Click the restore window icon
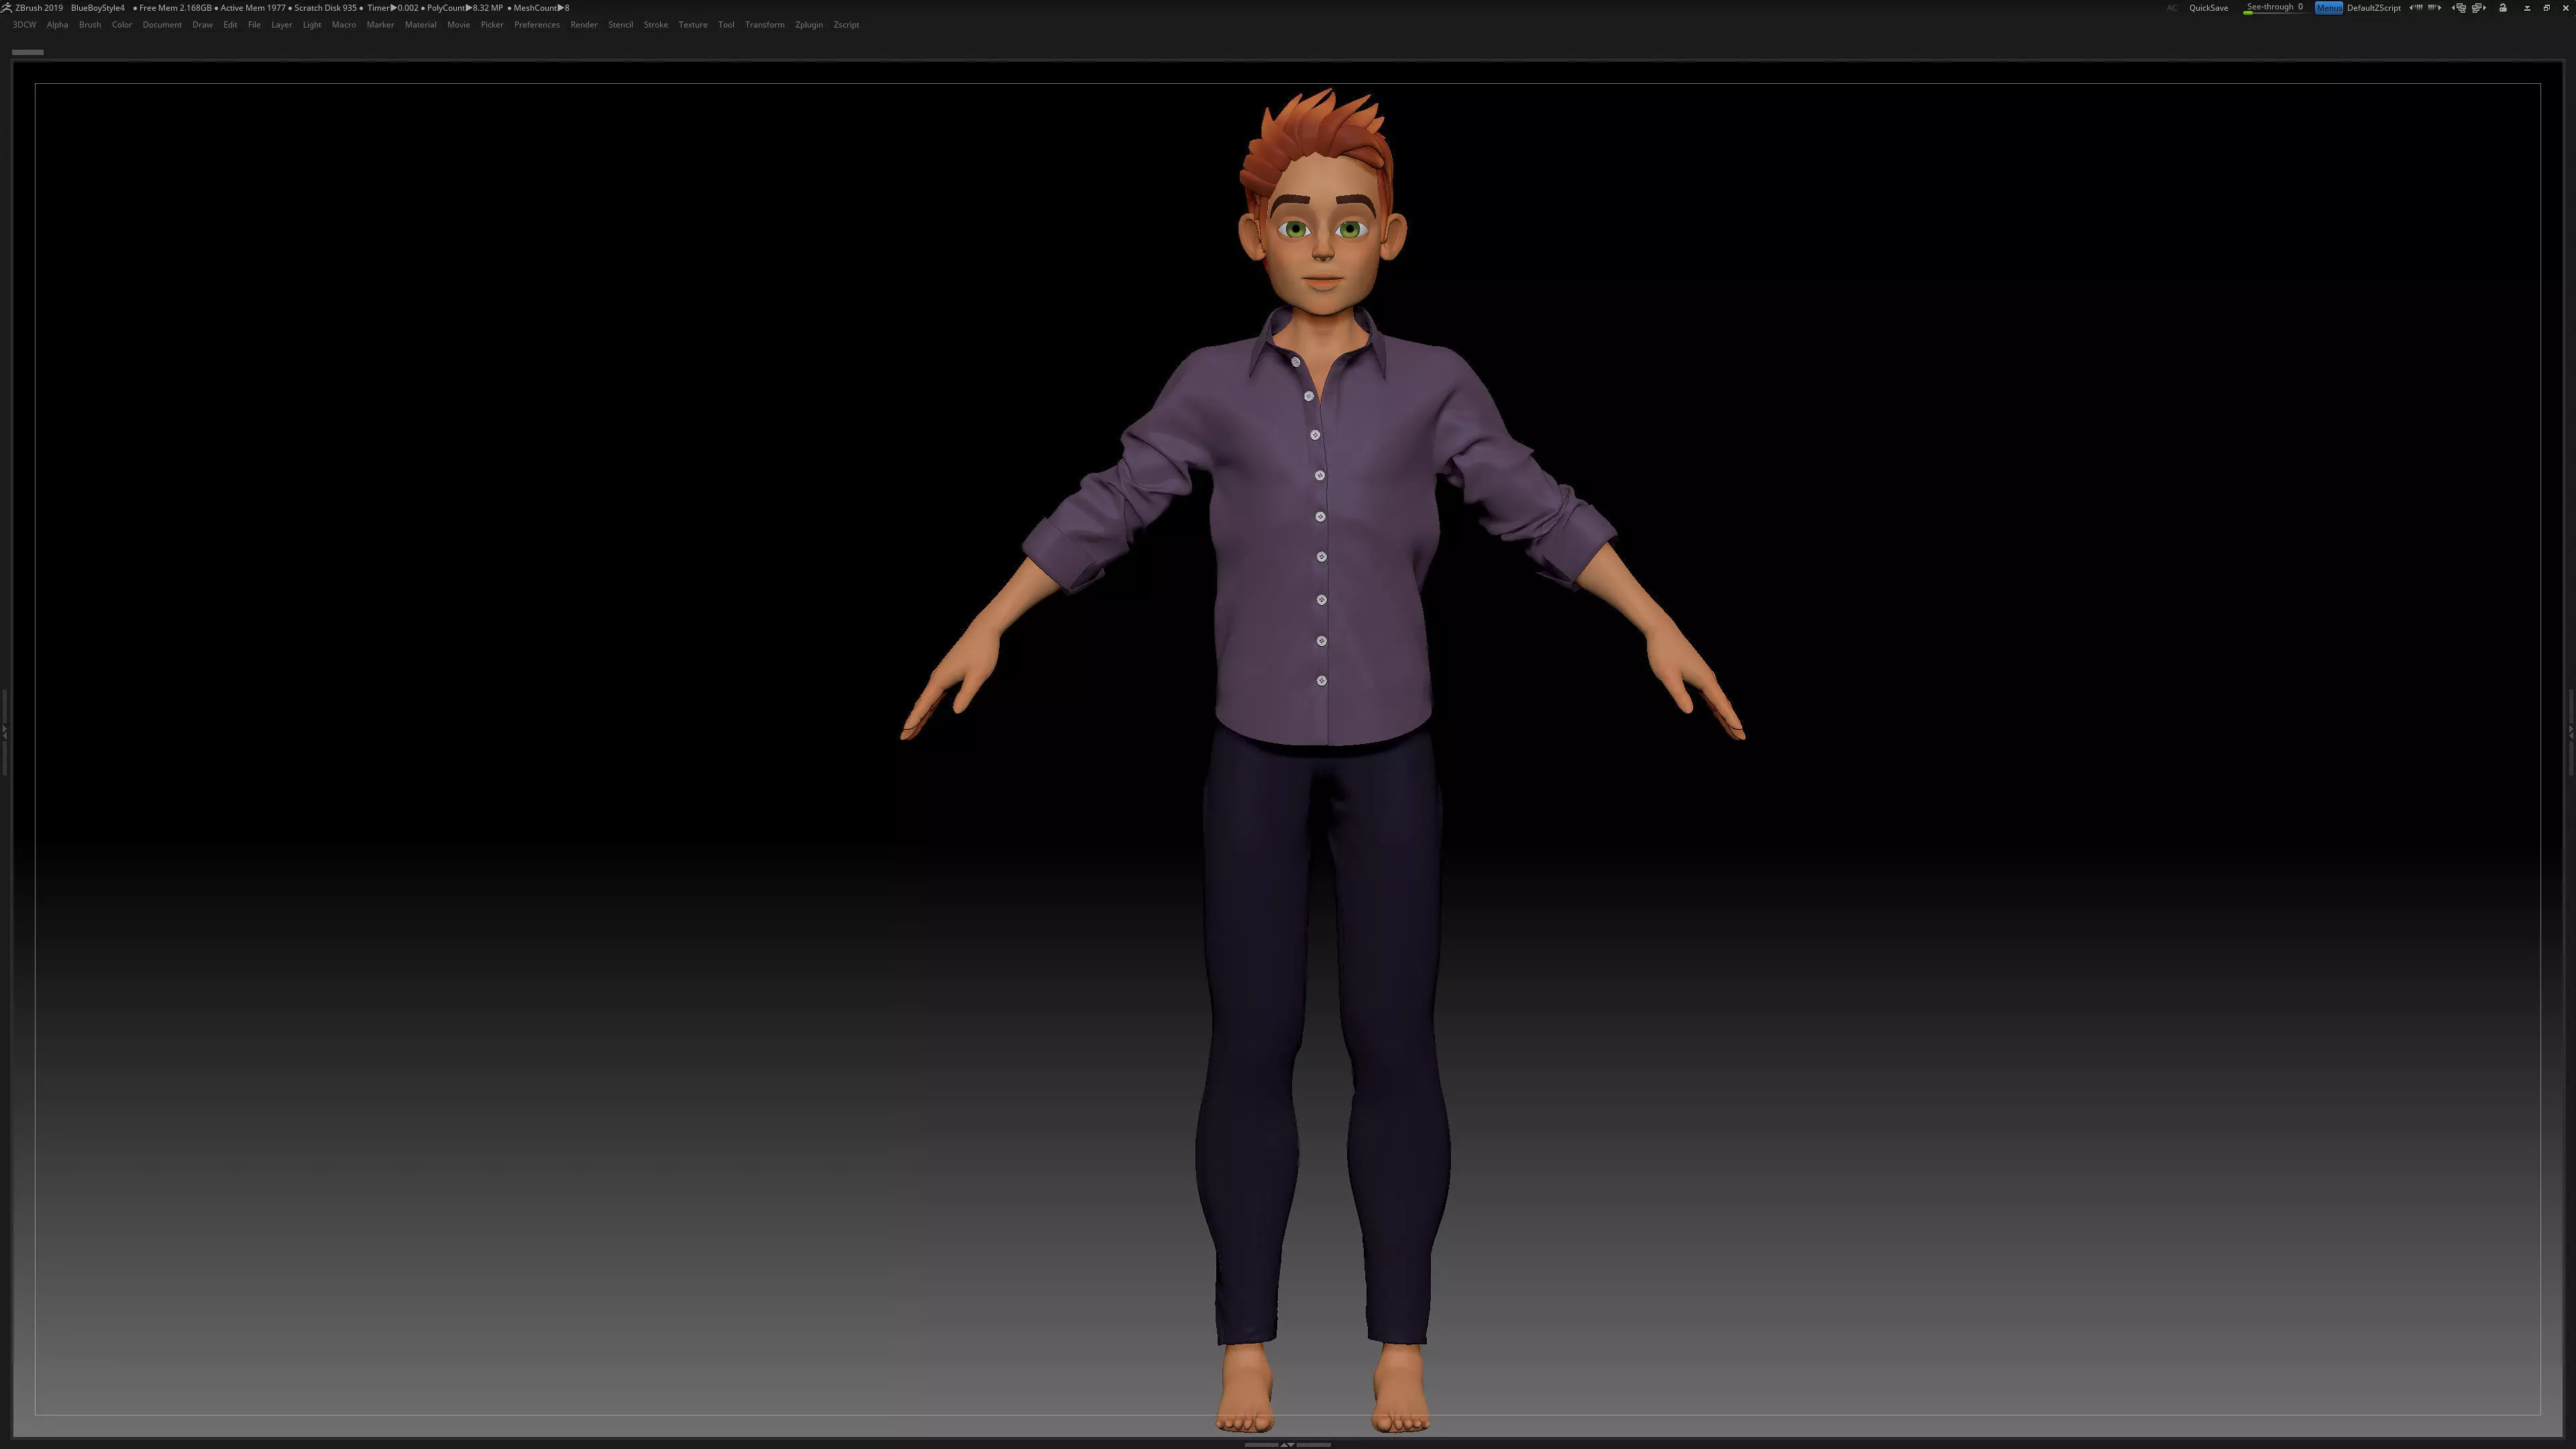 point(2547,8)
